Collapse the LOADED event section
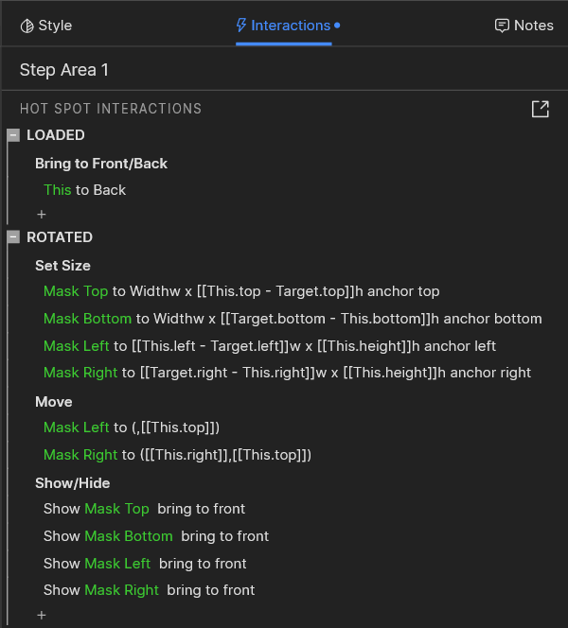This screenshot has height=628, width=568. [x=13, y=135]
